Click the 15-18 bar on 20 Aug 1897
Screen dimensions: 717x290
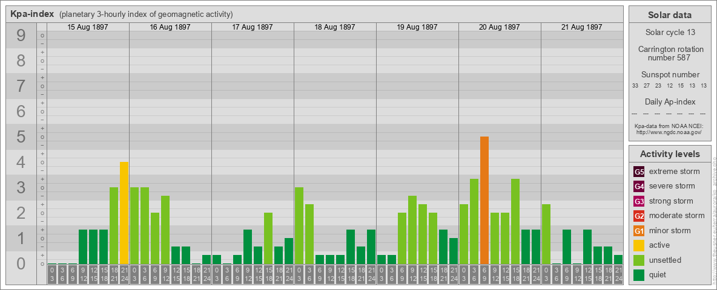click(515, 222)
